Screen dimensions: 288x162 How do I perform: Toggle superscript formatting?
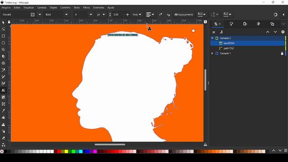point(161,14)
